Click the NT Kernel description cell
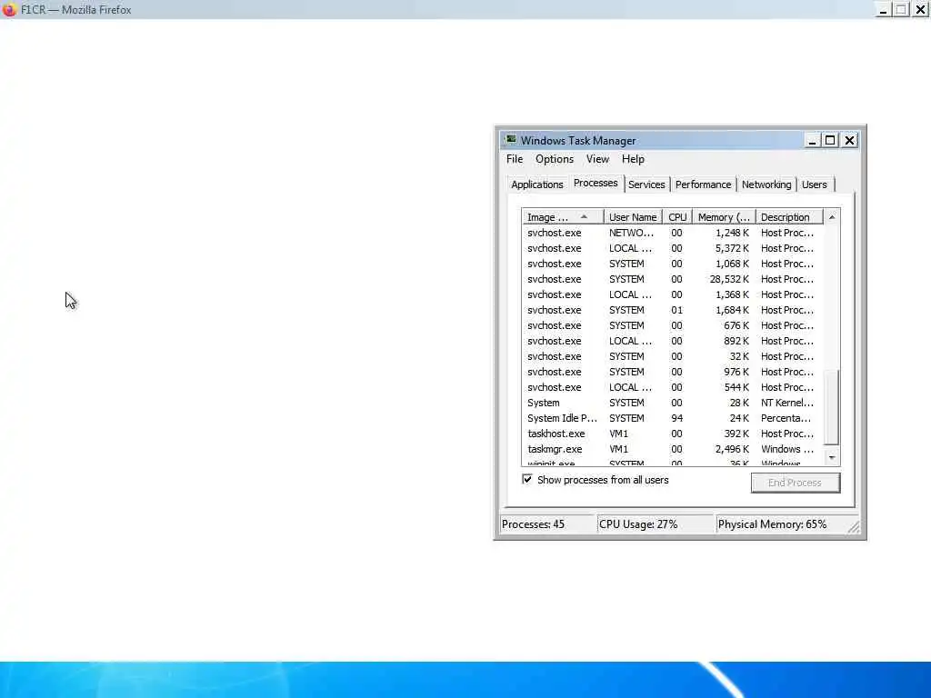Viewport: 931px width, 698px height. pos(787,403)
